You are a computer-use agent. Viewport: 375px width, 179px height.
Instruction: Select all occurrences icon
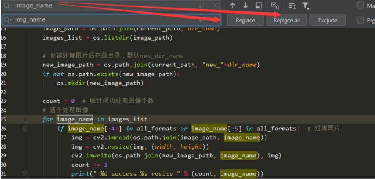(275, 6)
